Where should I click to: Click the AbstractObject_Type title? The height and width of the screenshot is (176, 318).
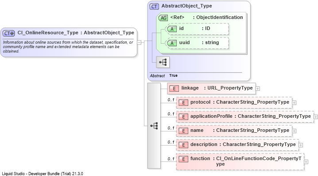coord(186,6)
